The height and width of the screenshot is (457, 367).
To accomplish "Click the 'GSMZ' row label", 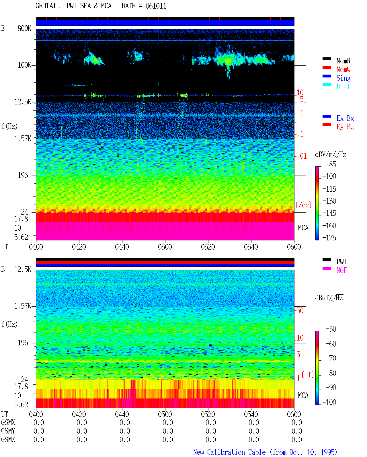I will (x=8, y=440).
